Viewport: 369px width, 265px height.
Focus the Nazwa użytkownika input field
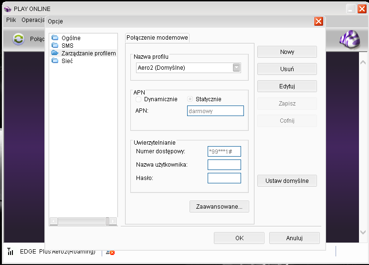pyautogui.click(x=224, y=165)
